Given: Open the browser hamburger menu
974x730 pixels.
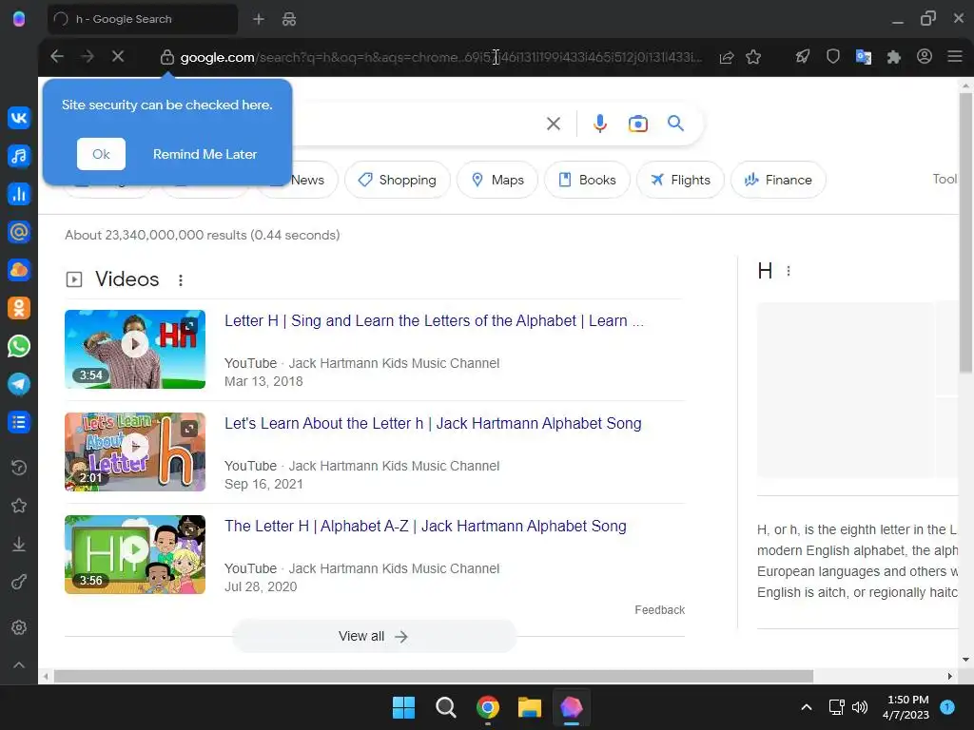Looking at the screenshot, I should pos(955,56).
